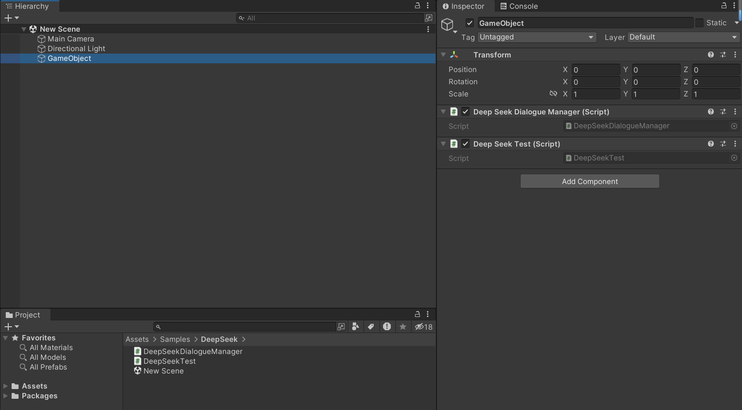Click the Add Component button
The width and height of the screenshot is (742, 410).
(x=590, y=181)
